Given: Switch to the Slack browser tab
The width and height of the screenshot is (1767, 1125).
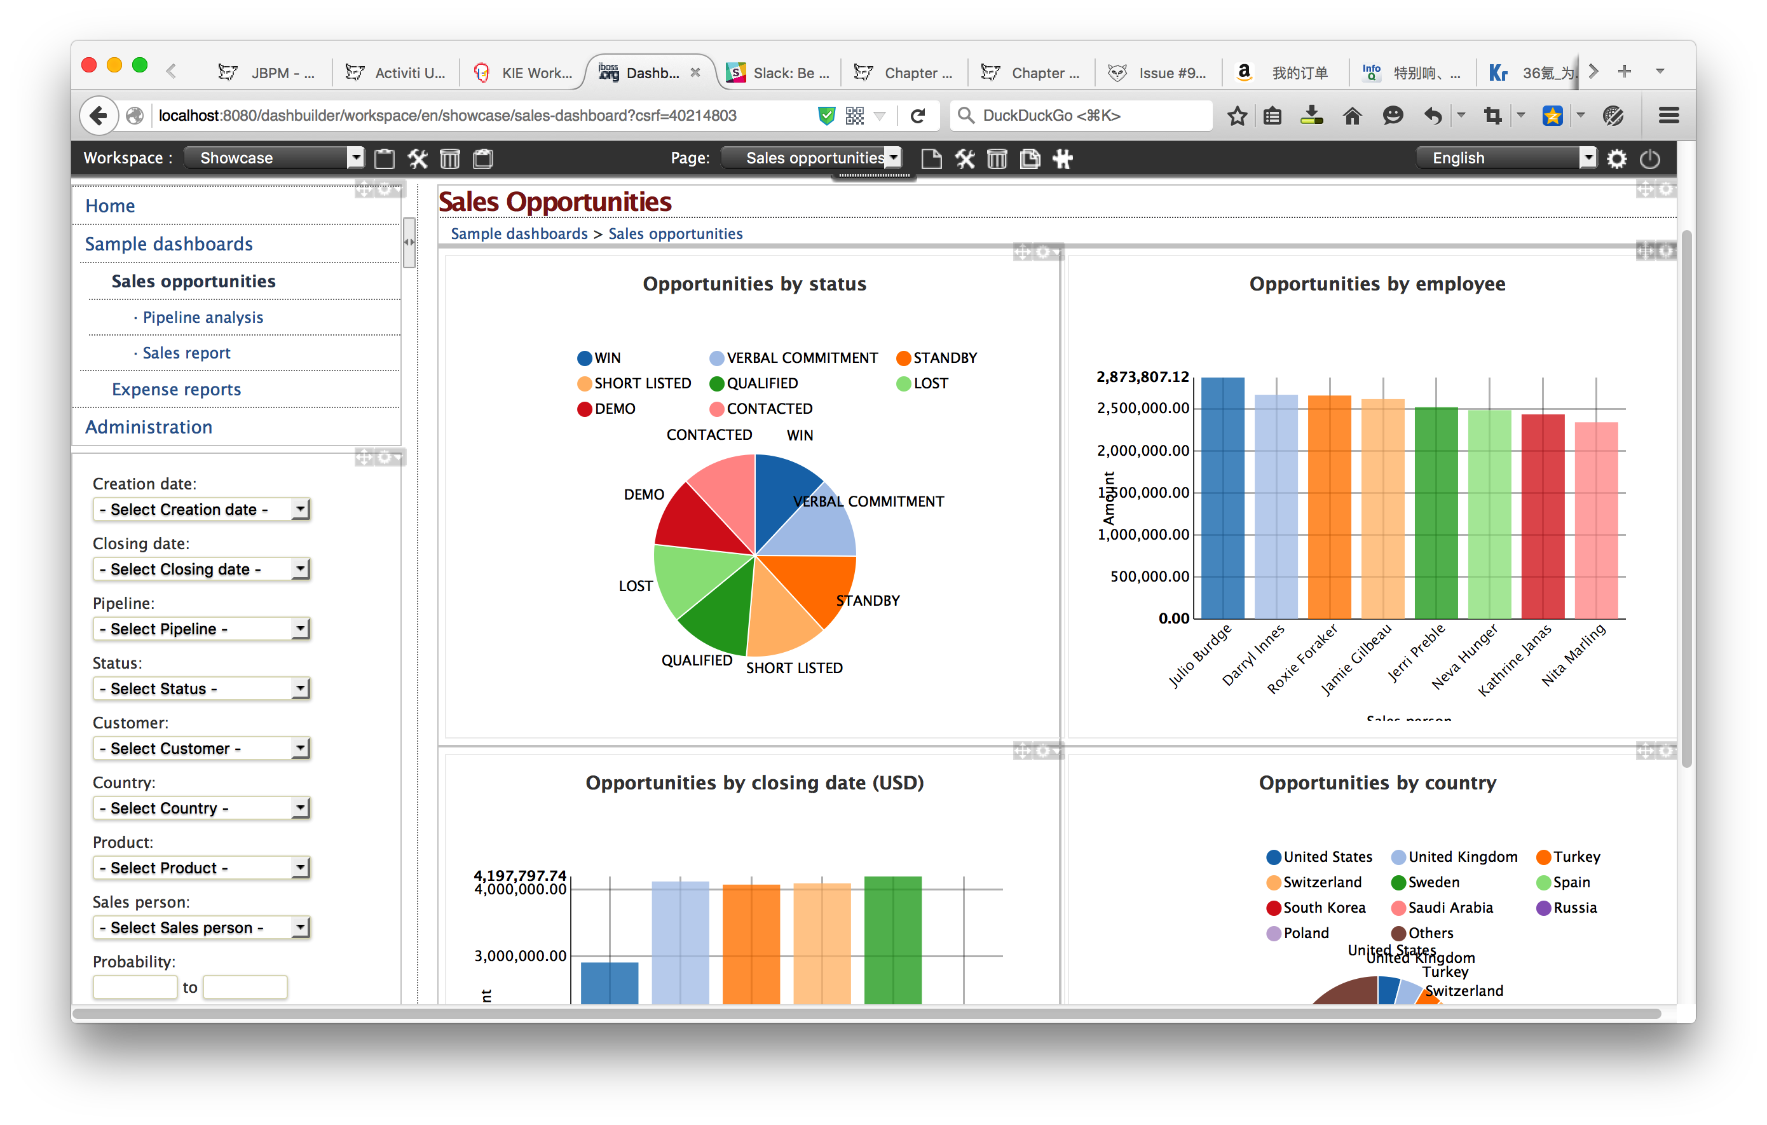Looking at the screenshot, I should coord(779,72).
